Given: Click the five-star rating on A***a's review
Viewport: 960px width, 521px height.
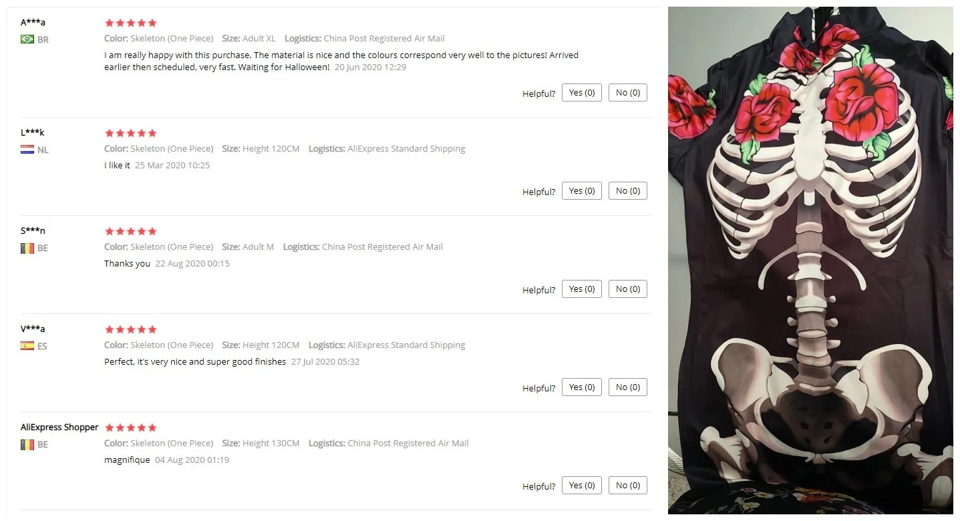Looking at the screenshot, I should tap(131, 23).
